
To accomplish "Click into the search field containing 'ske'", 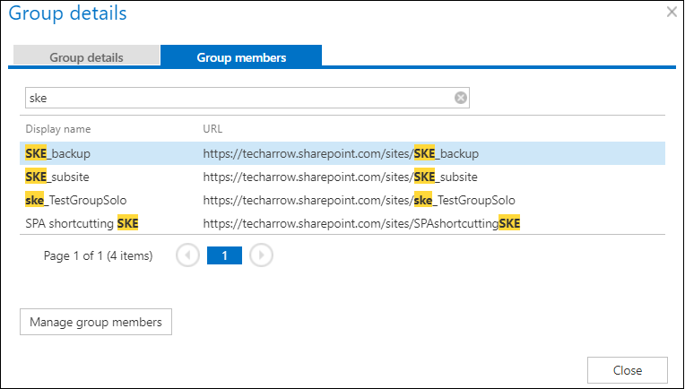I will tap(238, 98).
